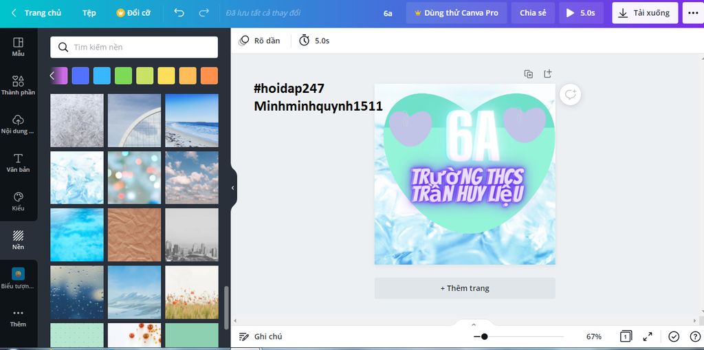Choose the mint dotted pattern background

pos(77,335)
